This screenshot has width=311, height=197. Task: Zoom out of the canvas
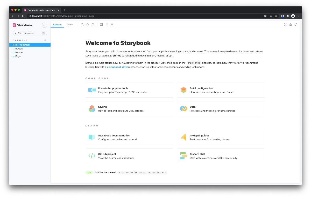(x=88, y=25)
